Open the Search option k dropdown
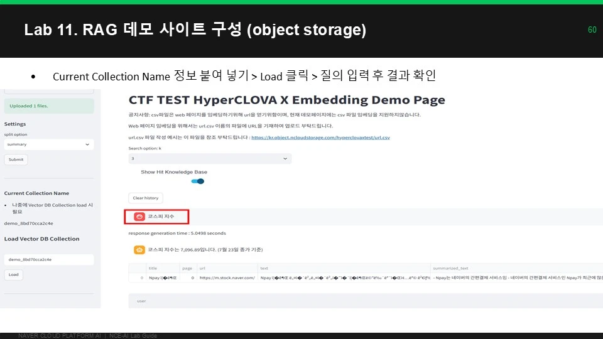 click(x=210, y=158)
